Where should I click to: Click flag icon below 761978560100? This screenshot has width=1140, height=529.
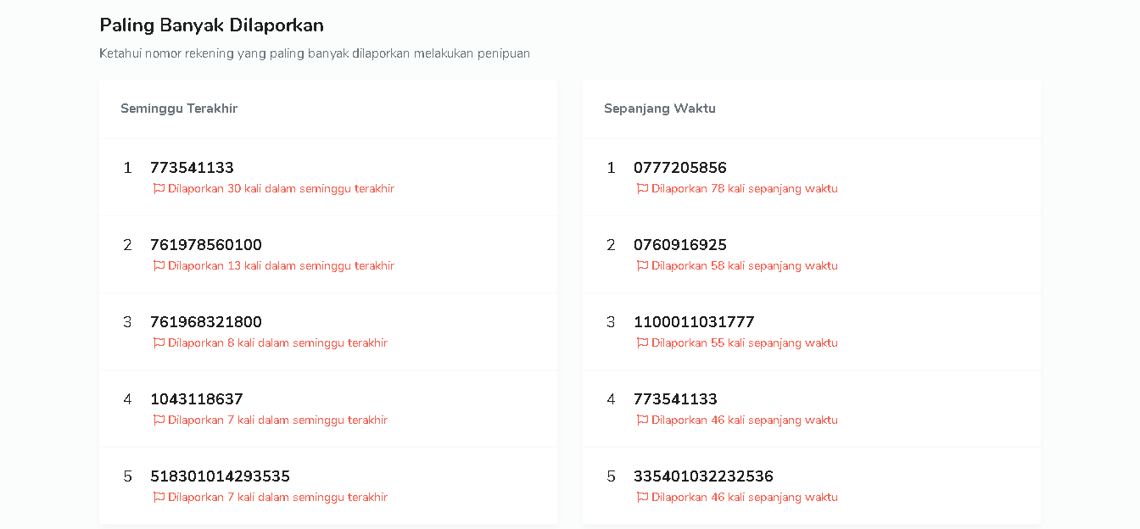(159, 266)
